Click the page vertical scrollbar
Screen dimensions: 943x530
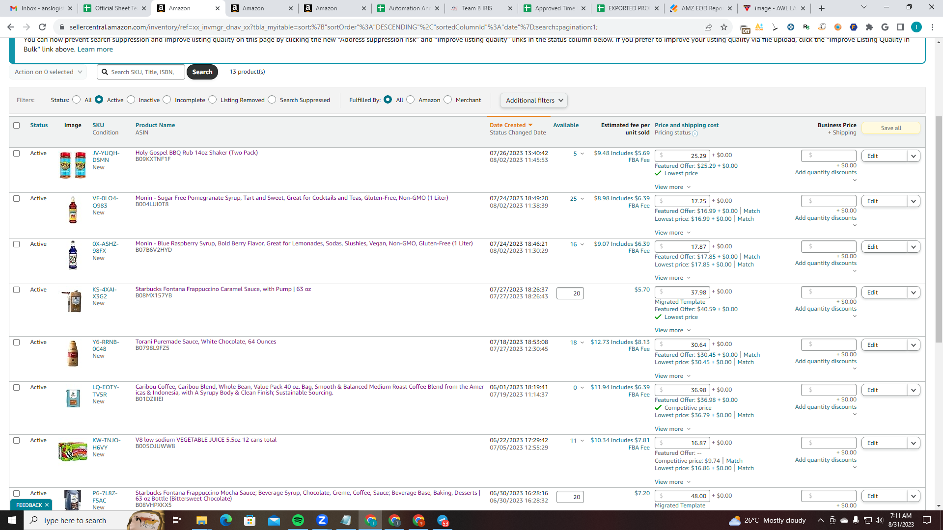coord(939,229)
